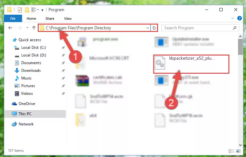Viewport: 246px width, 157px height.
Task: Close the Program Explorer window
Action: click(x=236, y=10)
